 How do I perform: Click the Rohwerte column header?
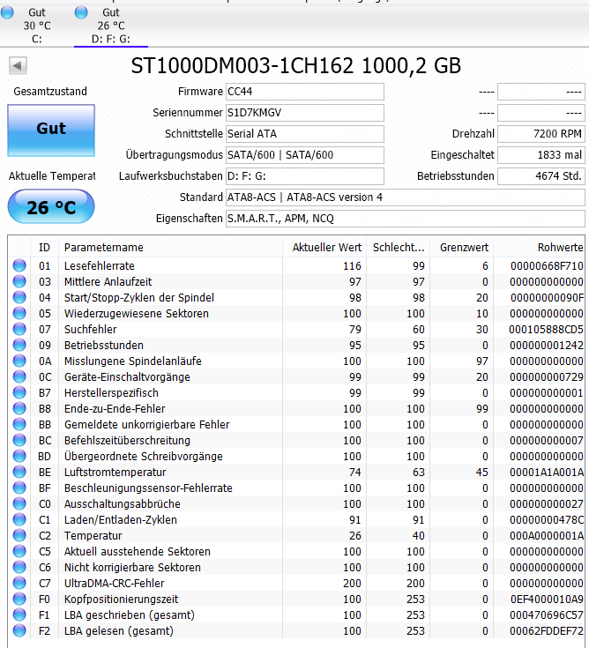(x=540, y=248)
